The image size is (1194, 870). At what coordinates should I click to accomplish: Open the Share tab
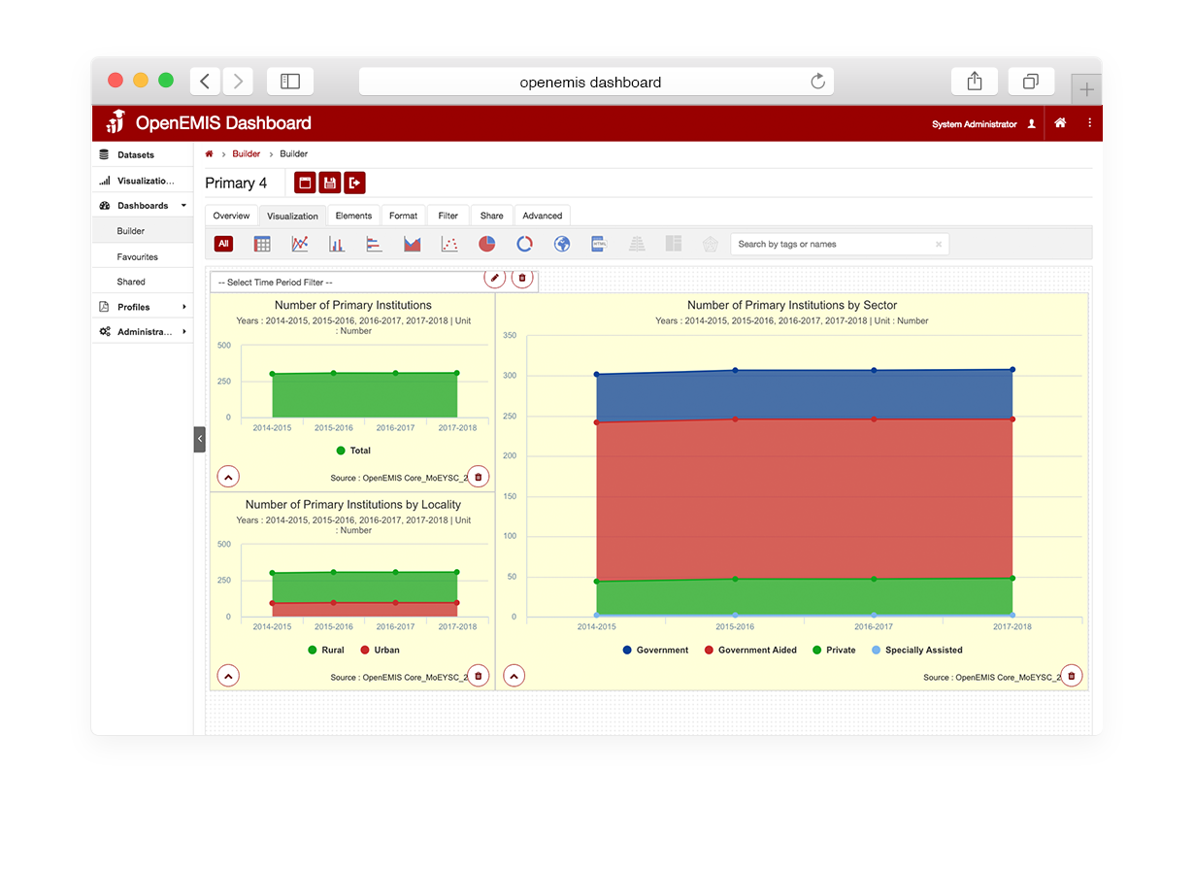pos(491,216)
